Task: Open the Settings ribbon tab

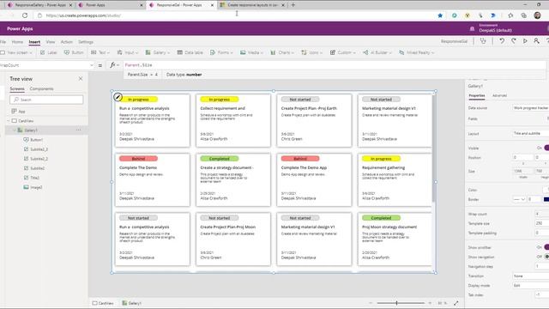Action: [86, 42]
